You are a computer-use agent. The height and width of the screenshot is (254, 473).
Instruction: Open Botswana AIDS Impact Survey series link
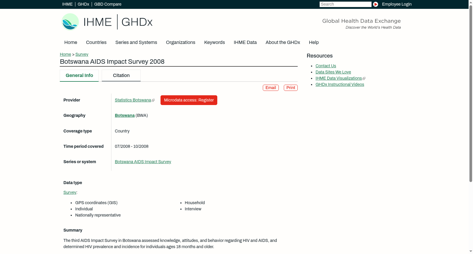[143, 162]
